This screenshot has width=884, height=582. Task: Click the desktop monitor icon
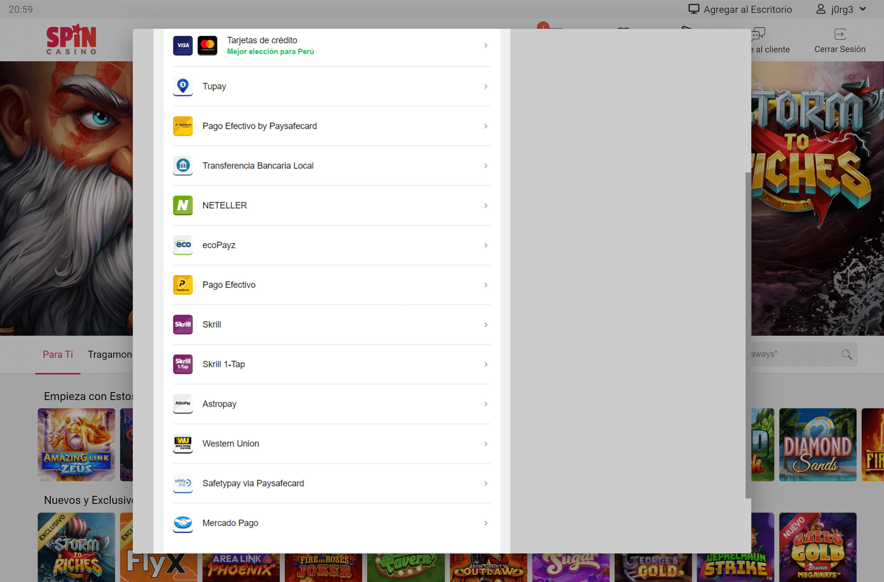693,9
